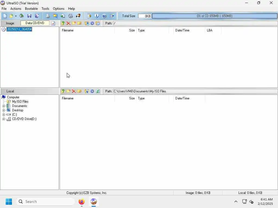The height and width of the screenshot is (208, 278).
Task: Select the CD/DVD Drive(D:) tree item
Action: (24, 119)
